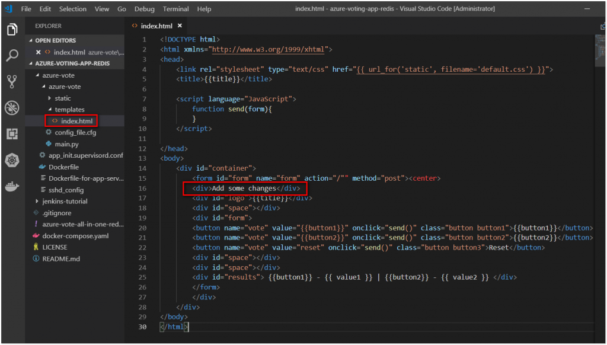Click line number 16 in gutter
The width and height of the screenshot is (607, 345).
tap(142, 188)
